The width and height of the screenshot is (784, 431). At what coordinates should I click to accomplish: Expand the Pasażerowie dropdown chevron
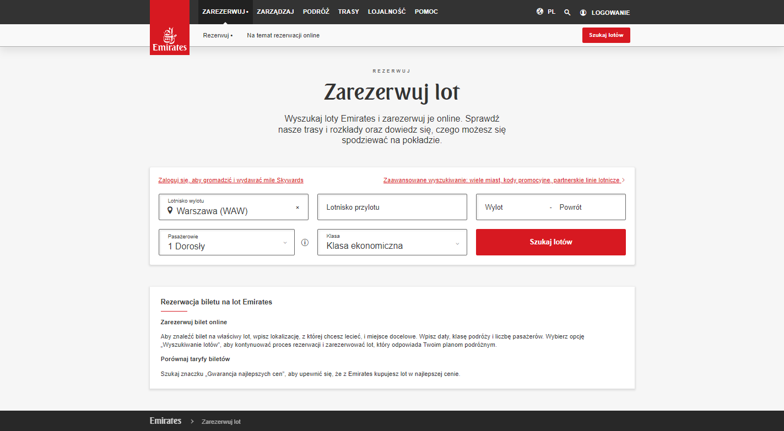pos(285,243)
